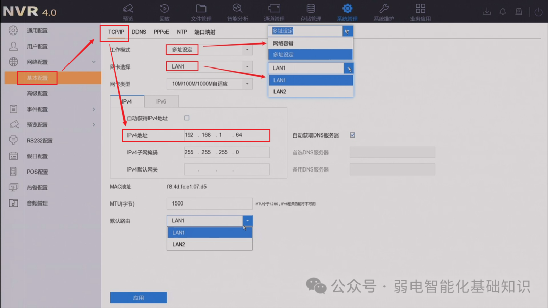
Task: Click the 预览配置 camera sidebar icon
Action: coord(14,124)
